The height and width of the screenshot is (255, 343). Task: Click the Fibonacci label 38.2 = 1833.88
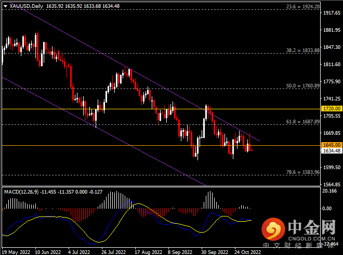(x=303, y=50)
